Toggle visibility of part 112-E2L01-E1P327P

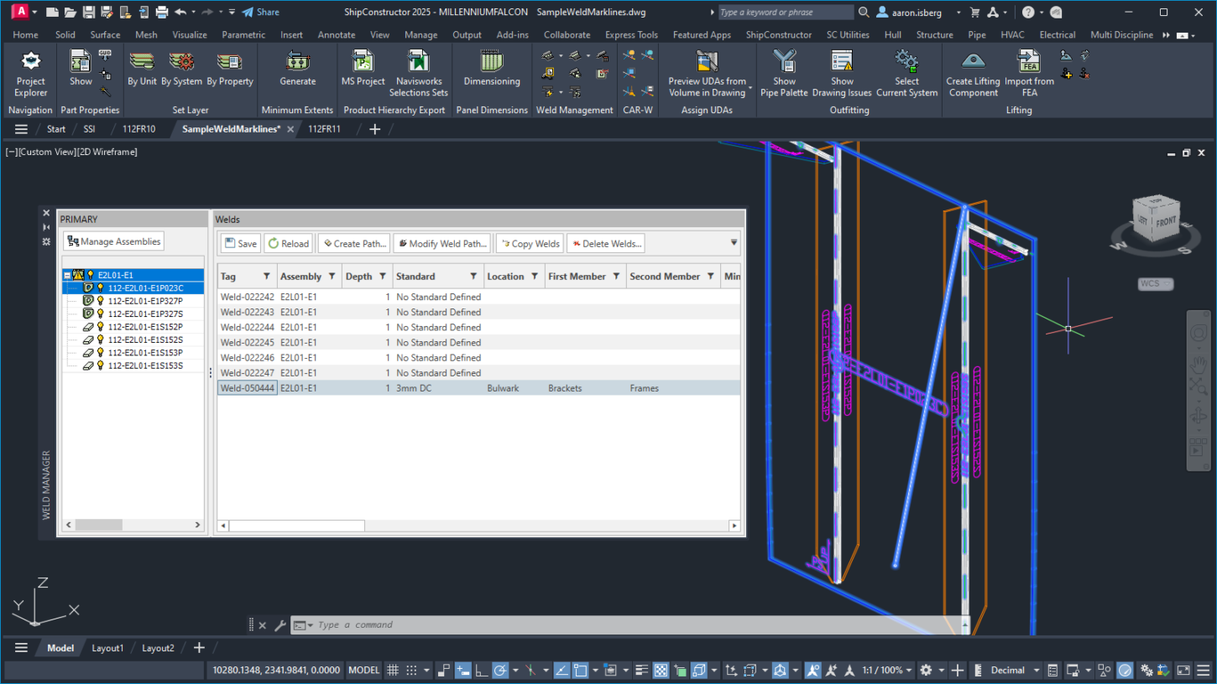100,300
